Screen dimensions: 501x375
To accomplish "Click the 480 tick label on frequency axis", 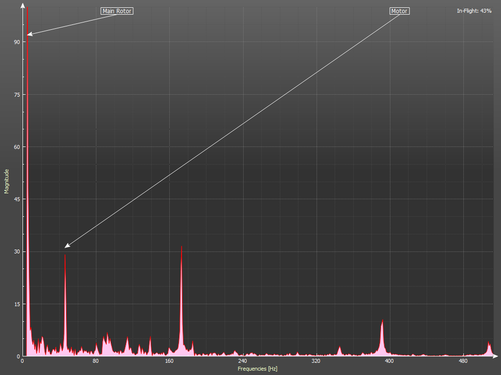I will pyautogui.click(x=462, y=362).
